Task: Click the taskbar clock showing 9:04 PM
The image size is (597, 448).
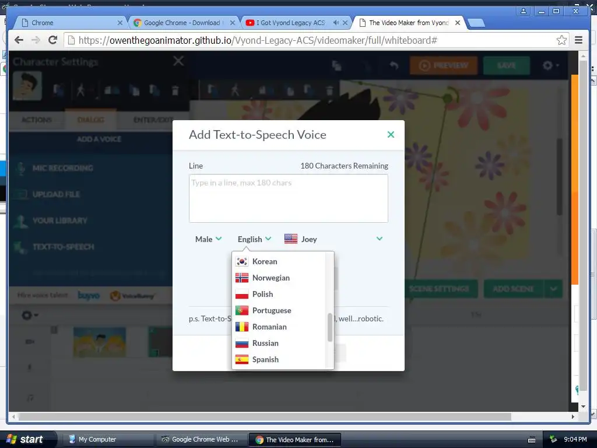Action: tap(575, 439)
